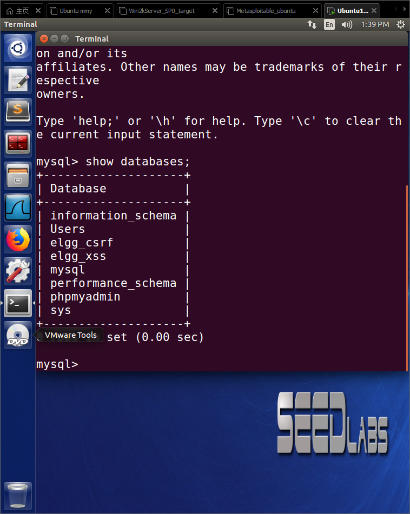The width and height of the screenshot is (410, 514).
Task: Click the elgg_xss database row
Action: pos(113,256)
